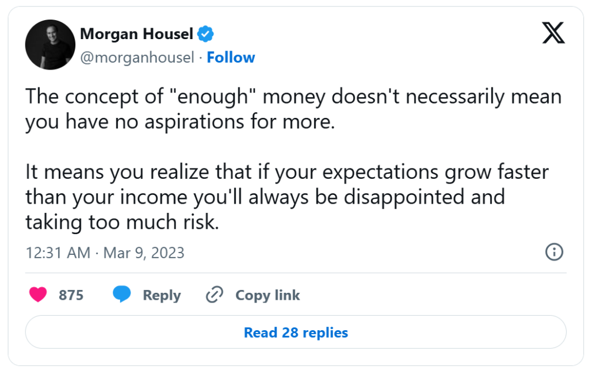The width and height of the screenshot is (589, 371).
Task: Like the tweet with the heart icon
Action: click(39, 295)
